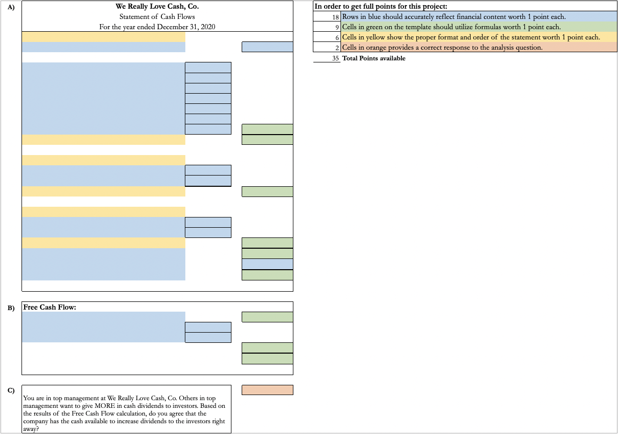Click 'In order to get full points' heading

pos(380,6)
